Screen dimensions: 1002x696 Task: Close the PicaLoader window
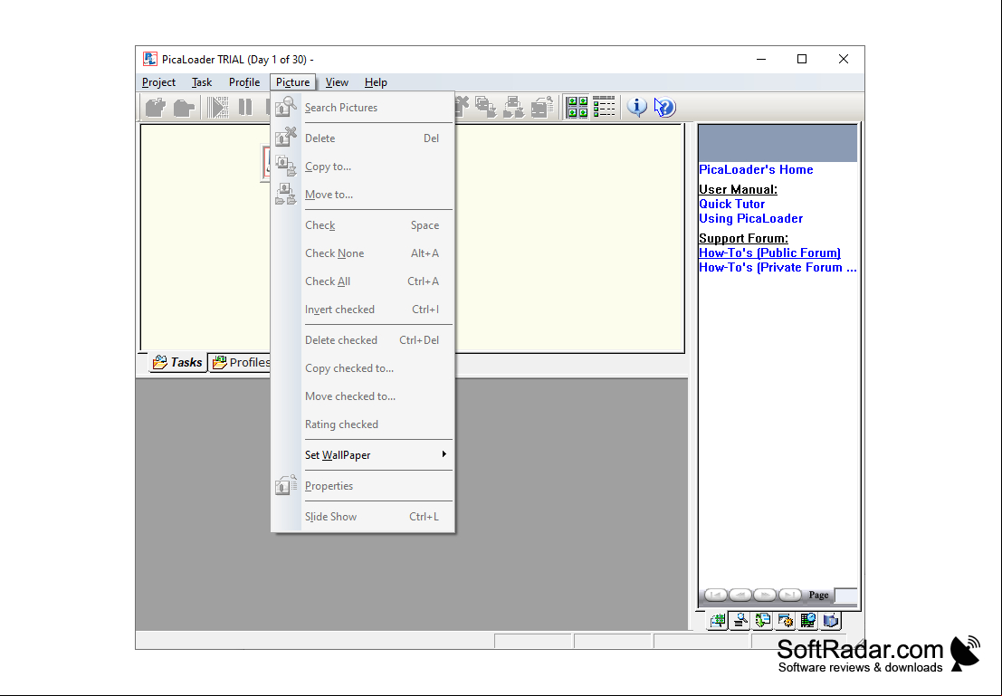[x=844, y=60]
